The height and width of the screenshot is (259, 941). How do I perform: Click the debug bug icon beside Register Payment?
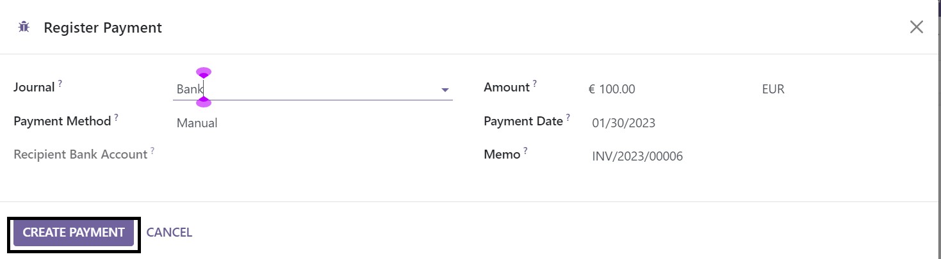(24, 27)
